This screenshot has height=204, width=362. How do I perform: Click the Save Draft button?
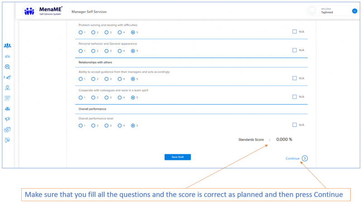tap(177, 157)
